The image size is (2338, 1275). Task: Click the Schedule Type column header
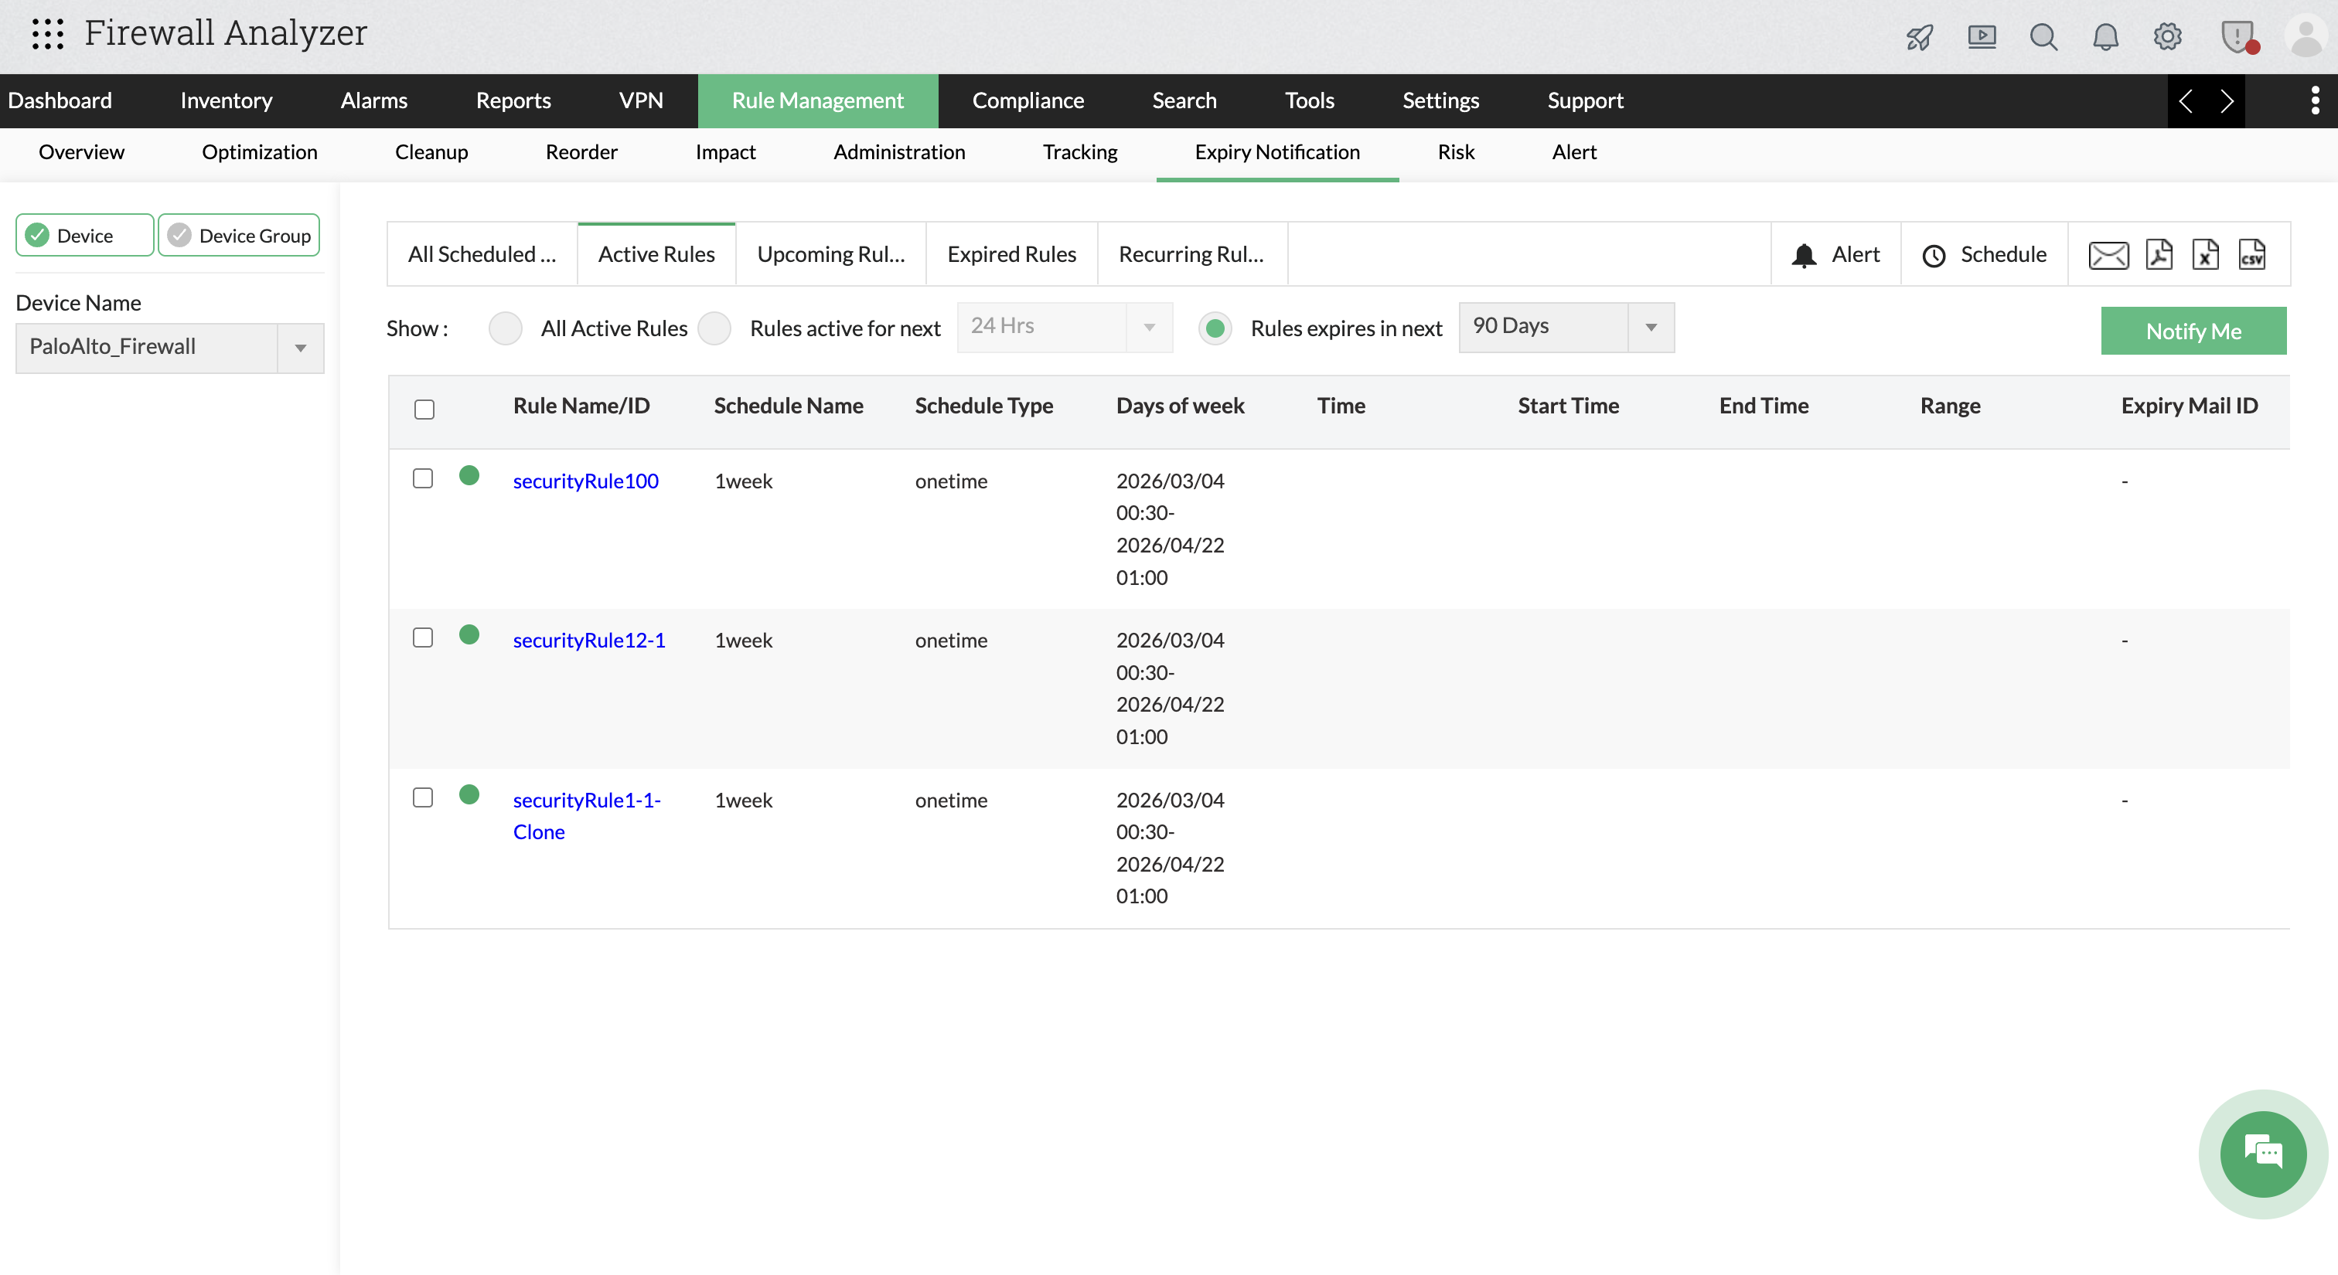(983, 406)
